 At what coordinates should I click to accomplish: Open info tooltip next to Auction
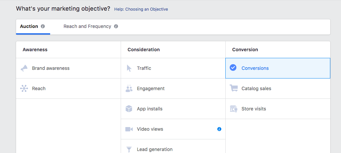click(x=43, y=26)
